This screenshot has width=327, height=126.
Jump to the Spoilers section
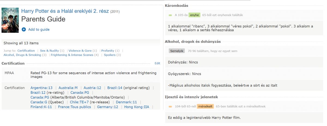[x=110, y=55]
